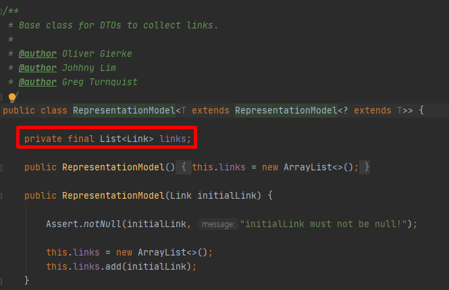
Task: Collapse the RepresentationModel(Link initialLink) constructor fold marker
Action: [1, 196]
